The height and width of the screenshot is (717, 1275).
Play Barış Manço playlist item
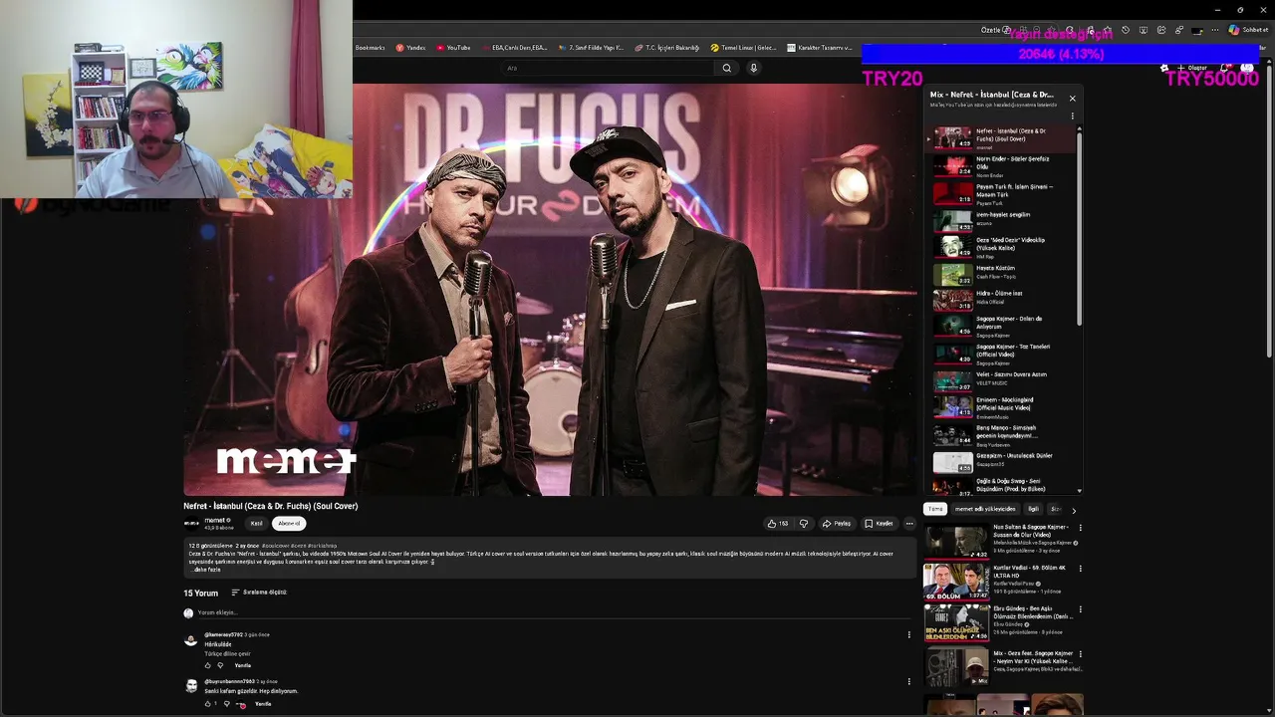pyautogui.click(x=1005, y=434)
